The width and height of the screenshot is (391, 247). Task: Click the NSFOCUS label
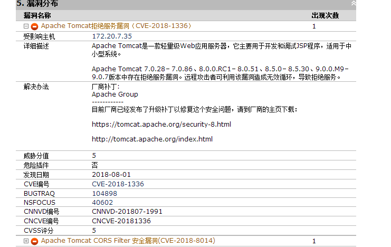(40, 202)
